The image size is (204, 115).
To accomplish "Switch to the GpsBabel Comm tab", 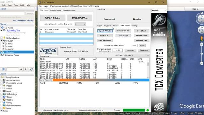I will click(69, 10).
